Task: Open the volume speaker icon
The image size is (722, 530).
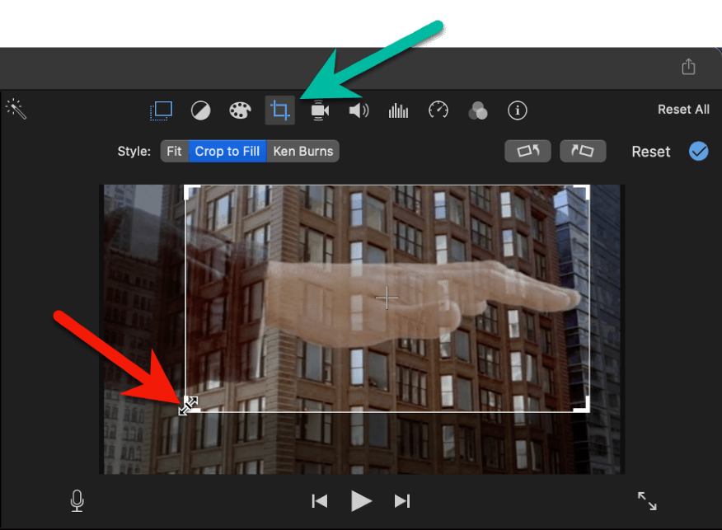Action: 359,110
